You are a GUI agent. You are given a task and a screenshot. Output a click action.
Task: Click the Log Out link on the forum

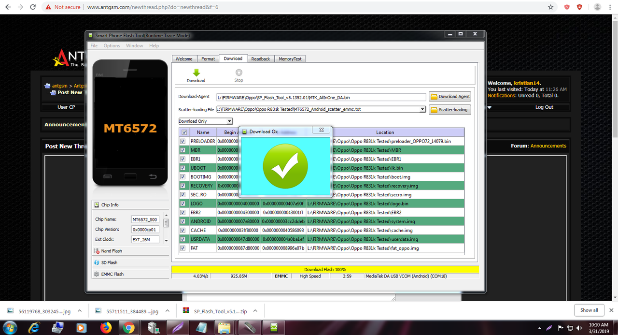(x=544, y=107)
